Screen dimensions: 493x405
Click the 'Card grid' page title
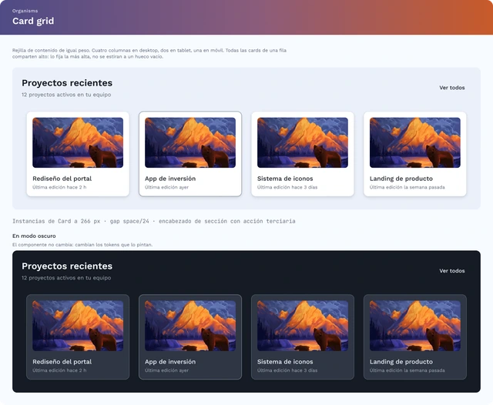pos(33,21)
